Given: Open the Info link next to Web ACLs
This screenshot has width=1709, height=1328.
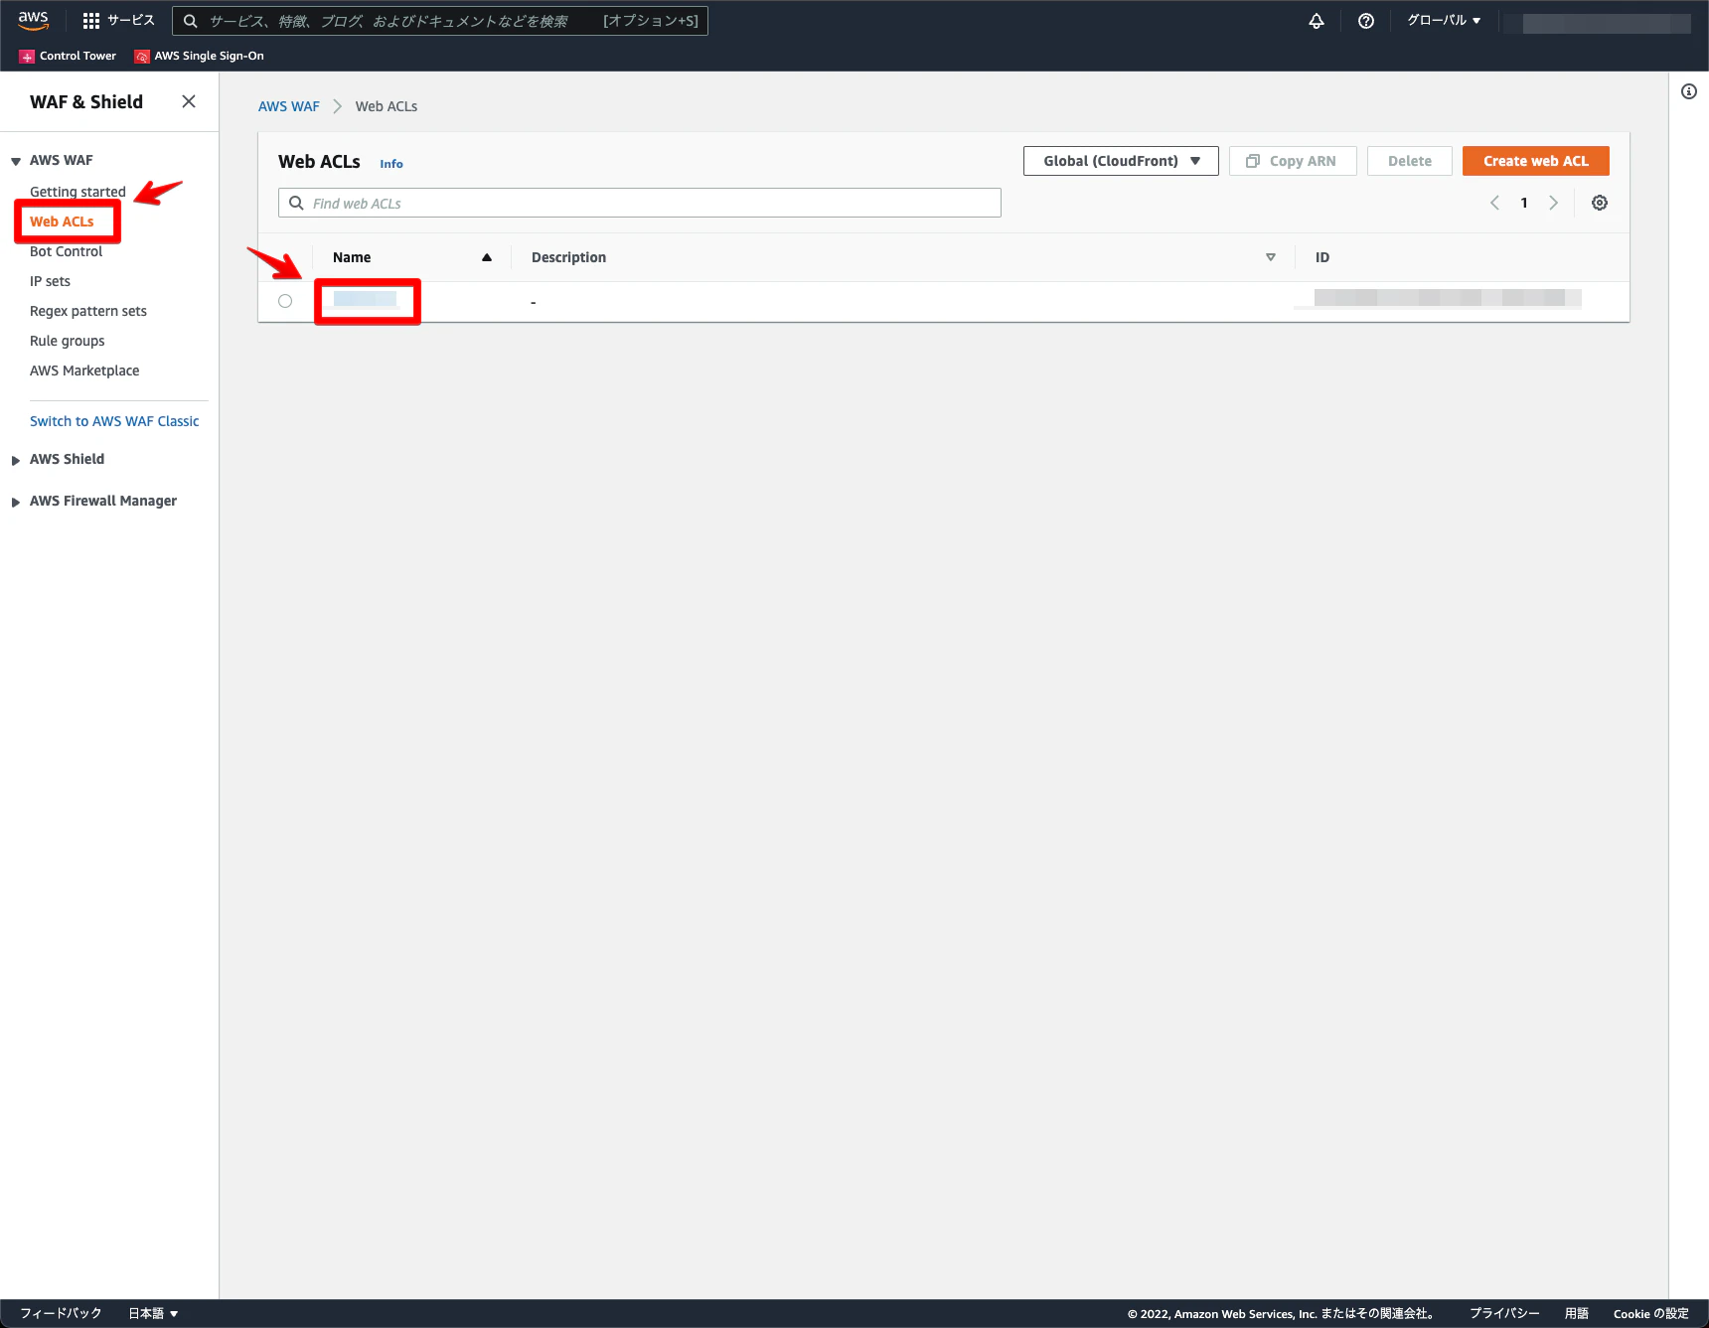Looking at the screenshot, I should pos(391,164).
